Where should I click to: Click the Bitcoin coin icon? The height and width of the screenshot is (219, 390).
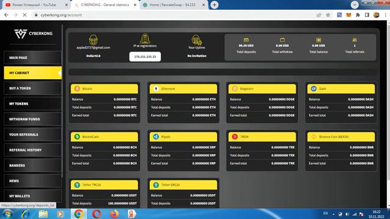77,89
